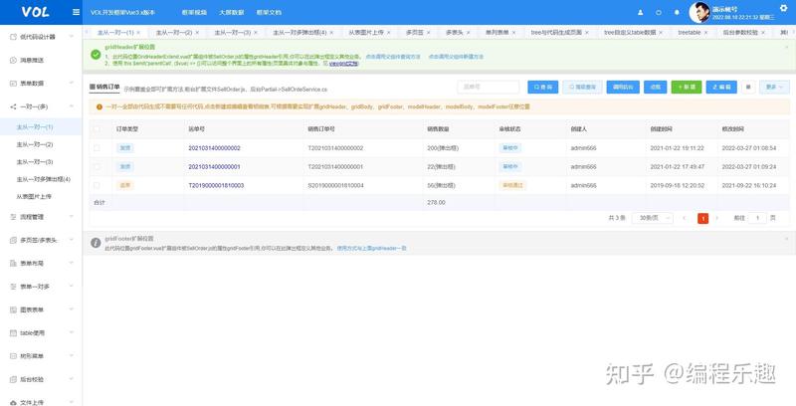
Task: Click the 一对一(多) share icon
Action: pos(14,106)
